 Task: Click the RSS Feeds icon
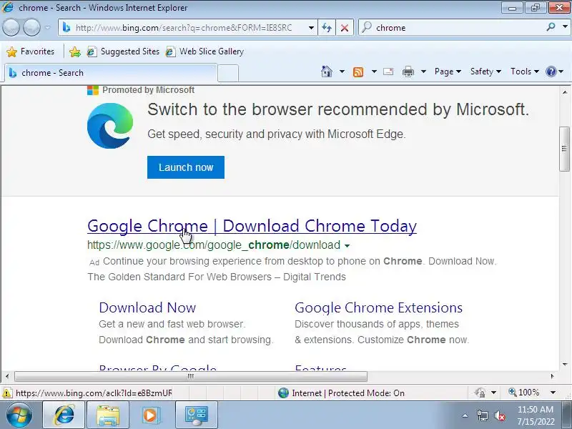[358, 72]
